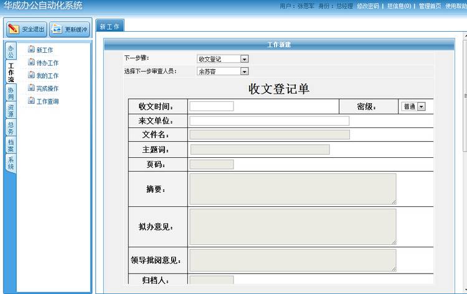Click the 下一步骤 label
467x294 pixels.
137,58
